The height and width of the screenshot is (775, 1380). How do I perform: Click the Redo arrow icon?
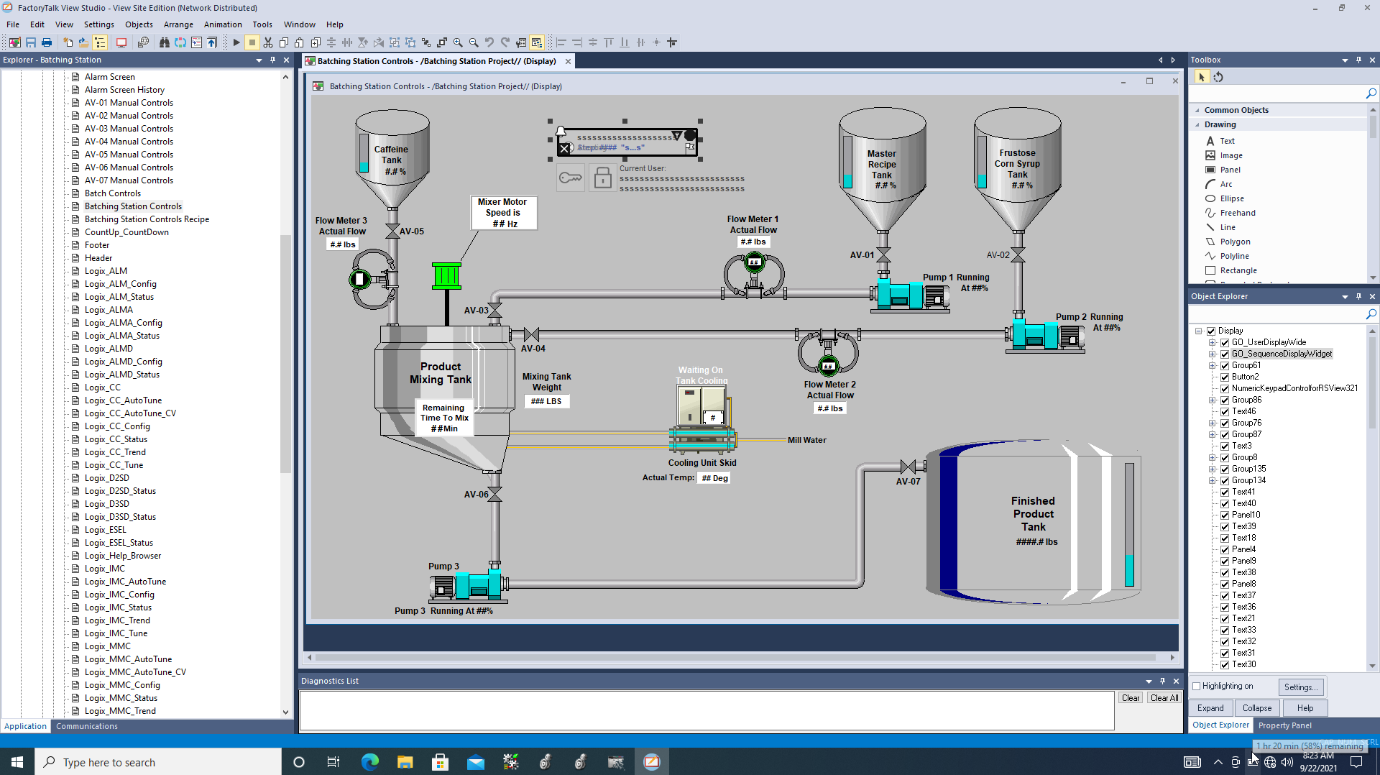[x=505, y=42]
